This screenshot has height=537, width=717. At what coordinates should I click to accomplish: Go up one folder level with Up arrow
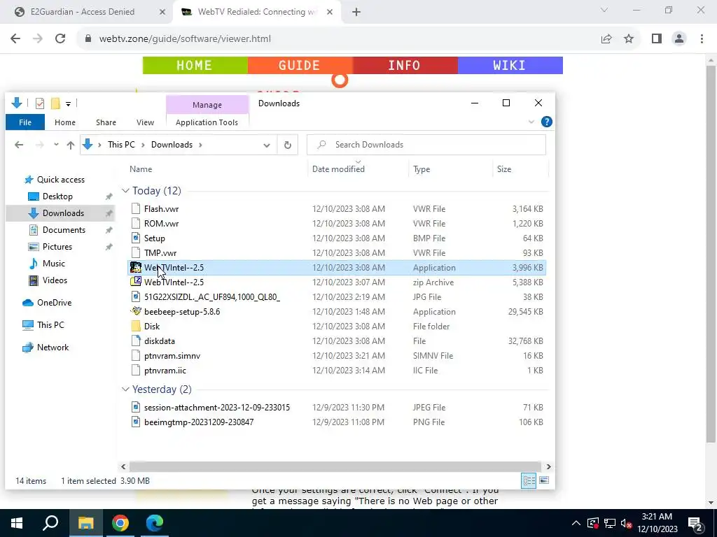tap(71, 145)
